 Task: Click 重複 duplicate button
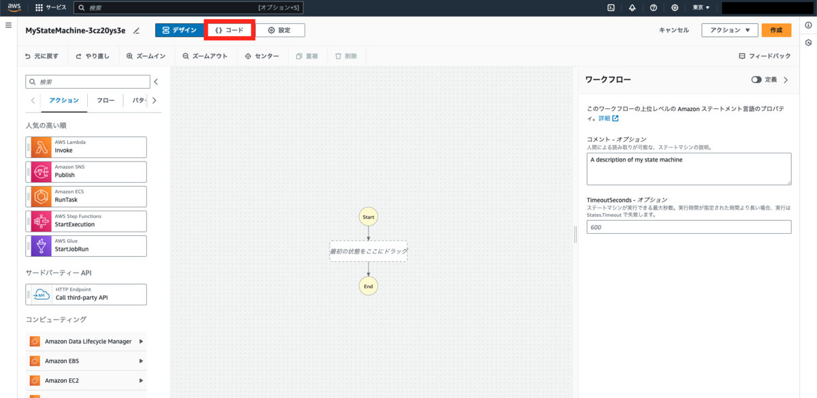(x=307, y=56)
